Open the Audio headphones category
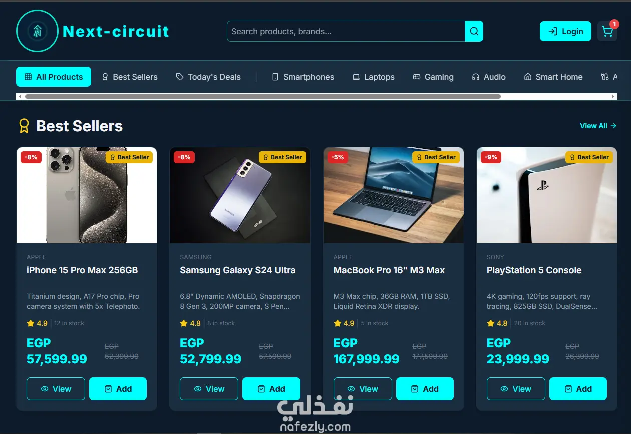Viewport: 631px width, 434px height. tap(489, 77)
